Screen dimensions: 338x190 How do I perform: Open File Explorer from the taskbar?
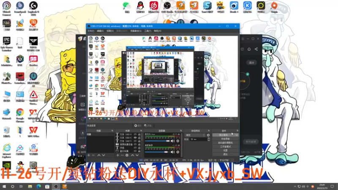(30, 186)
